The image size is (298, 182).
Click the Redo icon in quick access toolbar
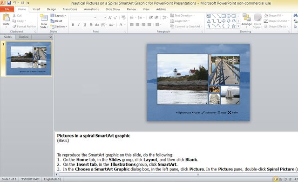22,3
